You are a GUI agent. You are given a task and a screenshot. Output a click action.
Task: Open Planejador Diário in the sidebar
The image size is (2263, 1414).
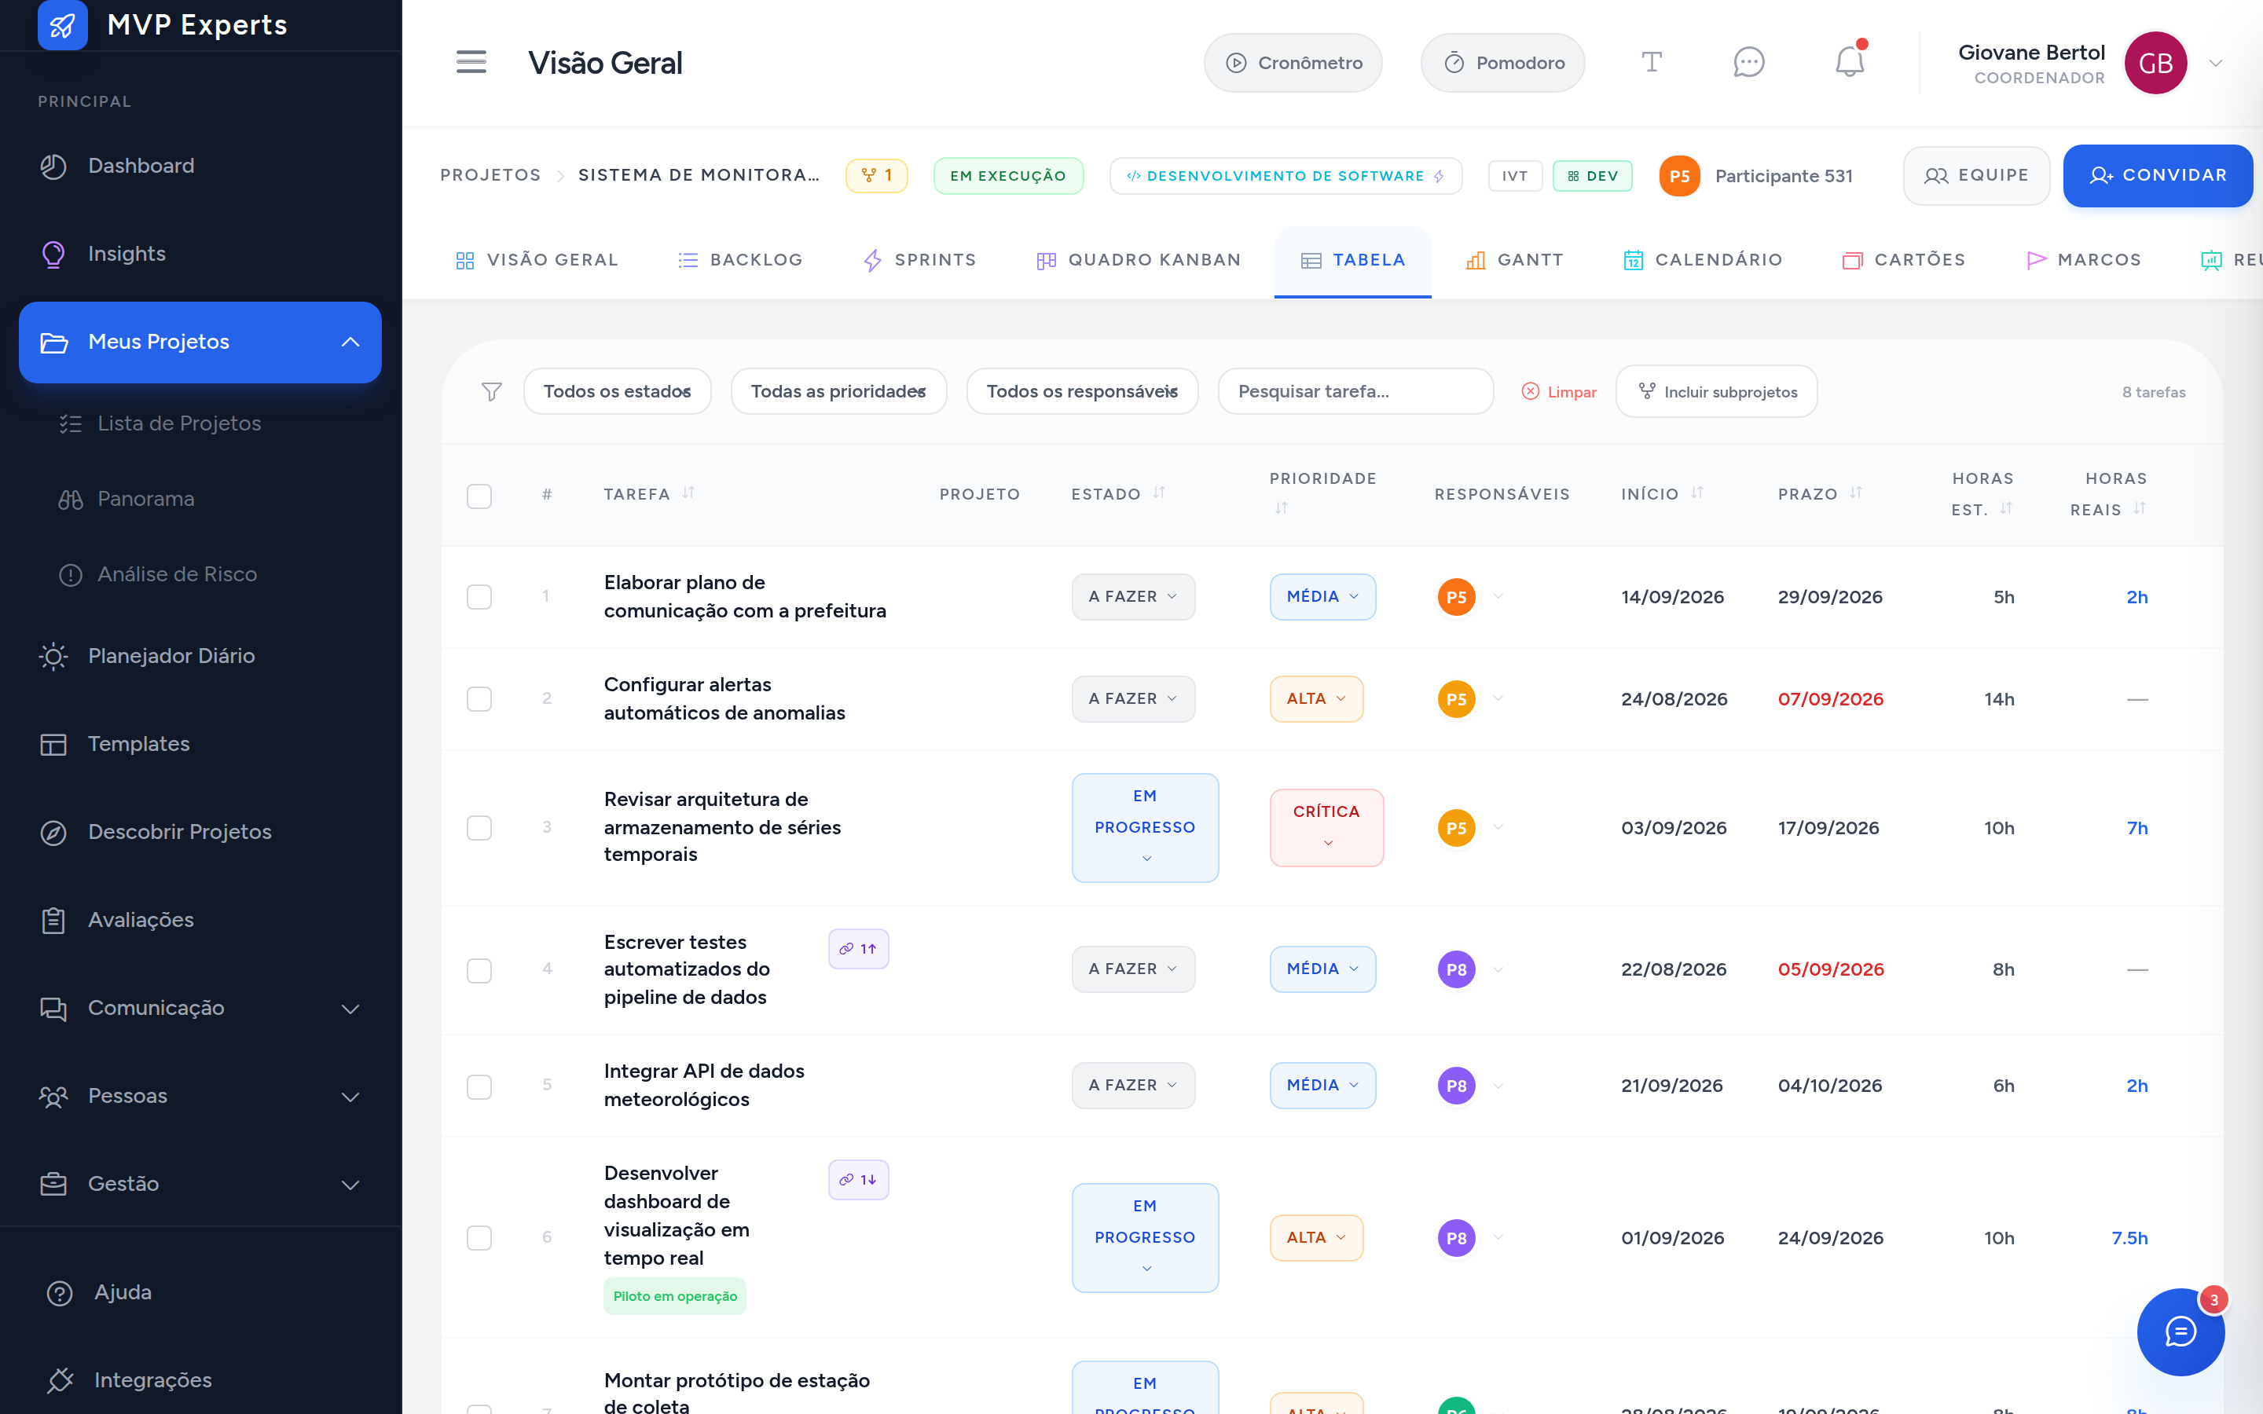(200, 657)
